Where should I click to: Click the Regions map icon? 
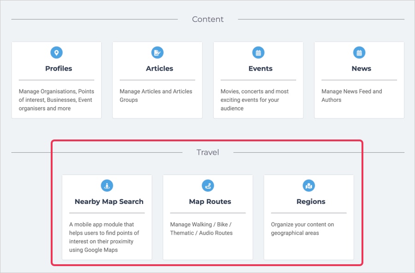[x=308, y=186]
